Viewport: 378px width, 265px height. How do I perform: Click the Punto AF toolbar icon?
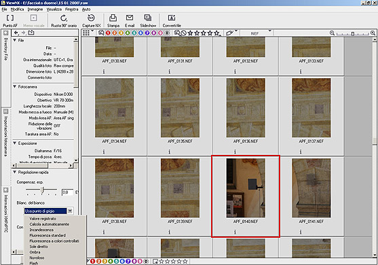(x=10, y=20)
